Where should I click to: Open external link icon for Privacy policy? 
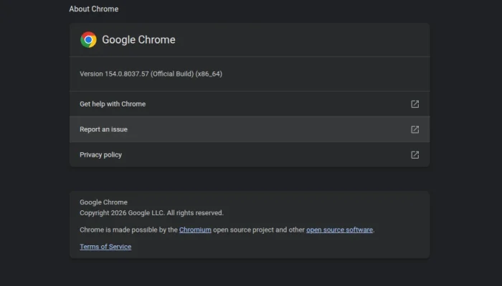[x=415, y=155]
